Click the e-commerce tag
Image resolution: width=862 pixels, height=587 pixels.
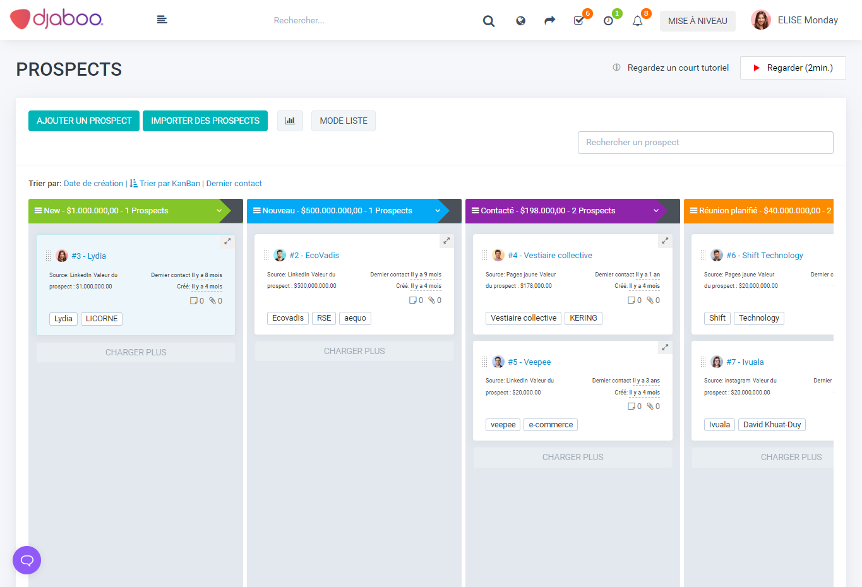pyautogui.click(x=551, y=425)
